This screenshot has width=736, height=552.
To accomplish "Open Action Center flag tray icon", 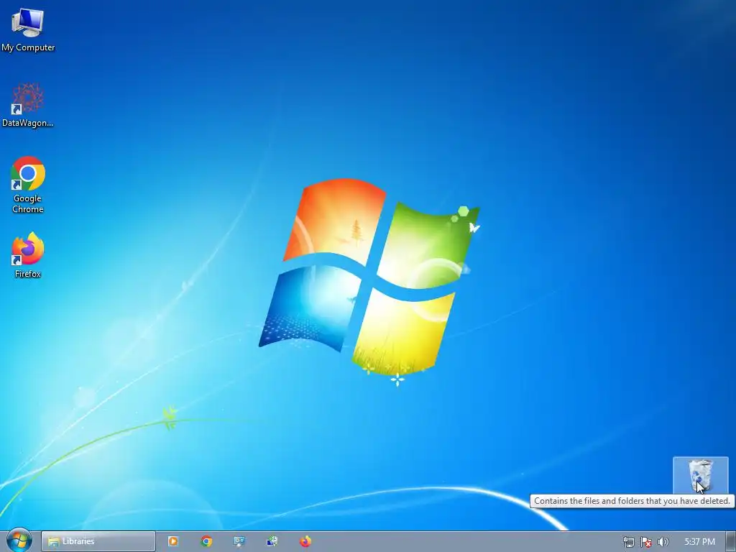I will [x=646, y=542].
